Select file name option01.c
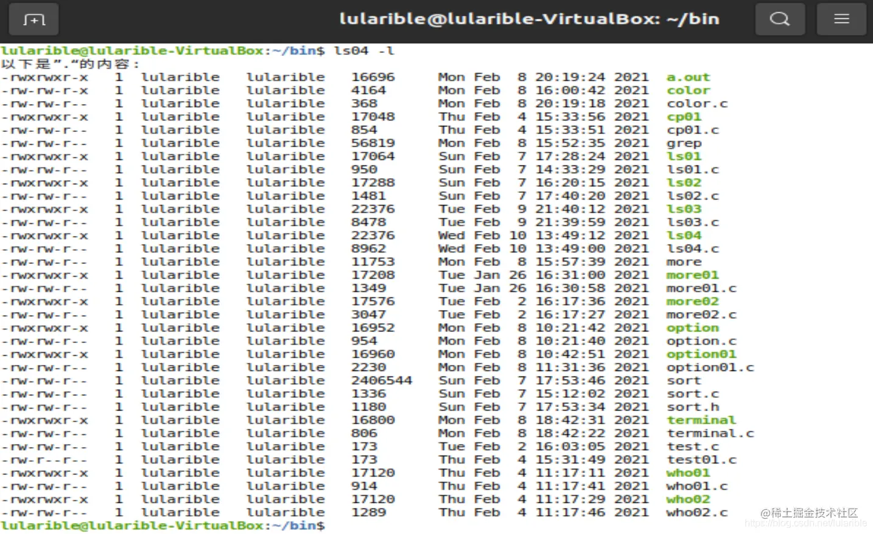873x534 pixels. coord(710,367)
